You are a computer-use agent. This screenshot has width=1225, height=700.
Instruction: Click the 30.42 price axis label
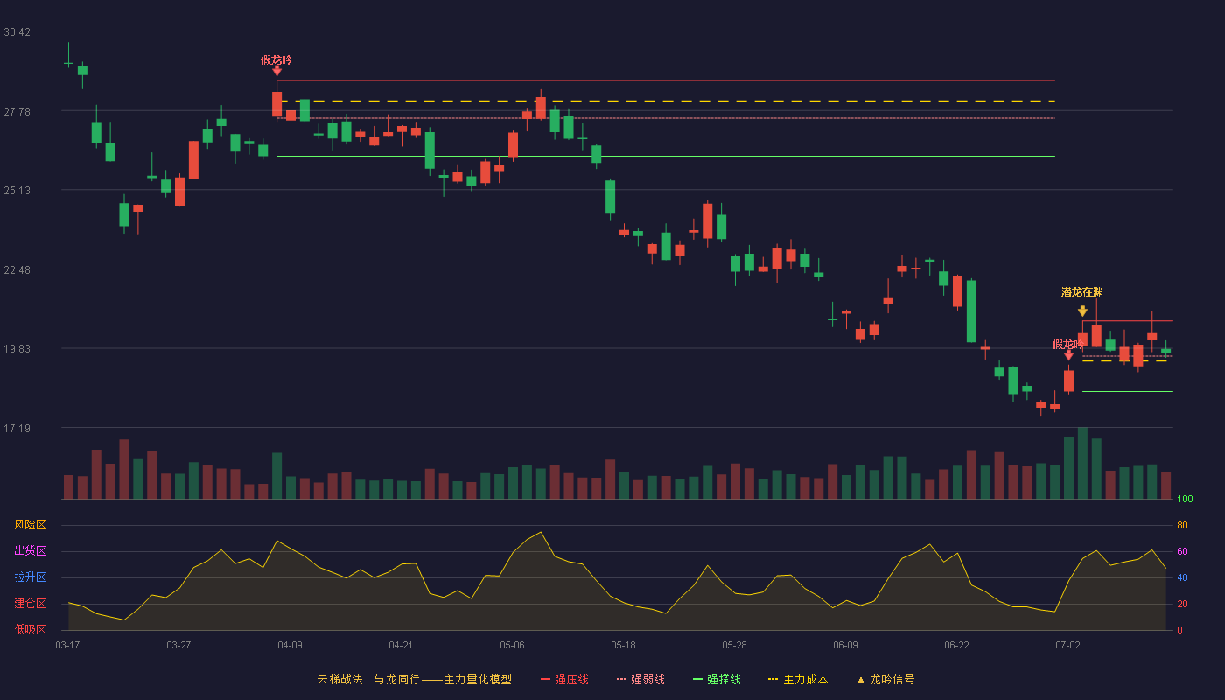point(17,32)
